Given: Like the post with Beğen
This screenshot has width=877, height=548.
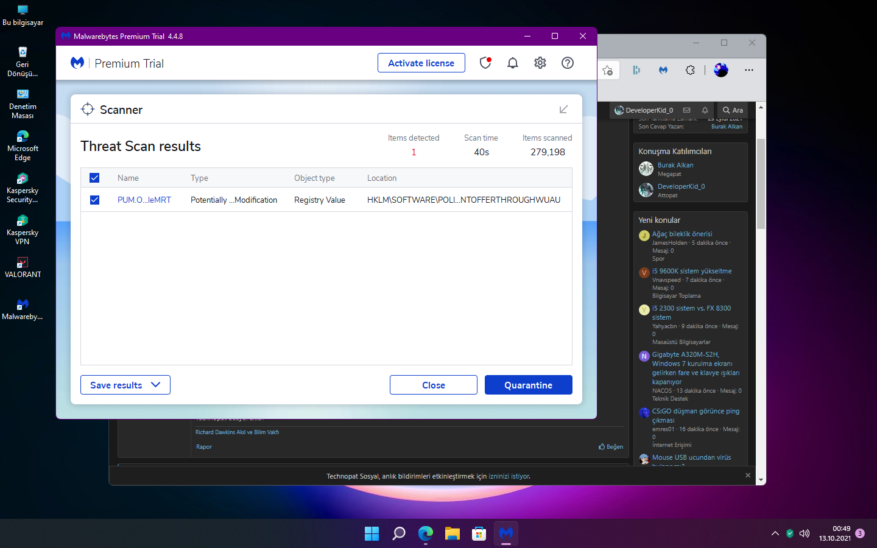Looking at the screenshot, I should (x=611, y=447).
